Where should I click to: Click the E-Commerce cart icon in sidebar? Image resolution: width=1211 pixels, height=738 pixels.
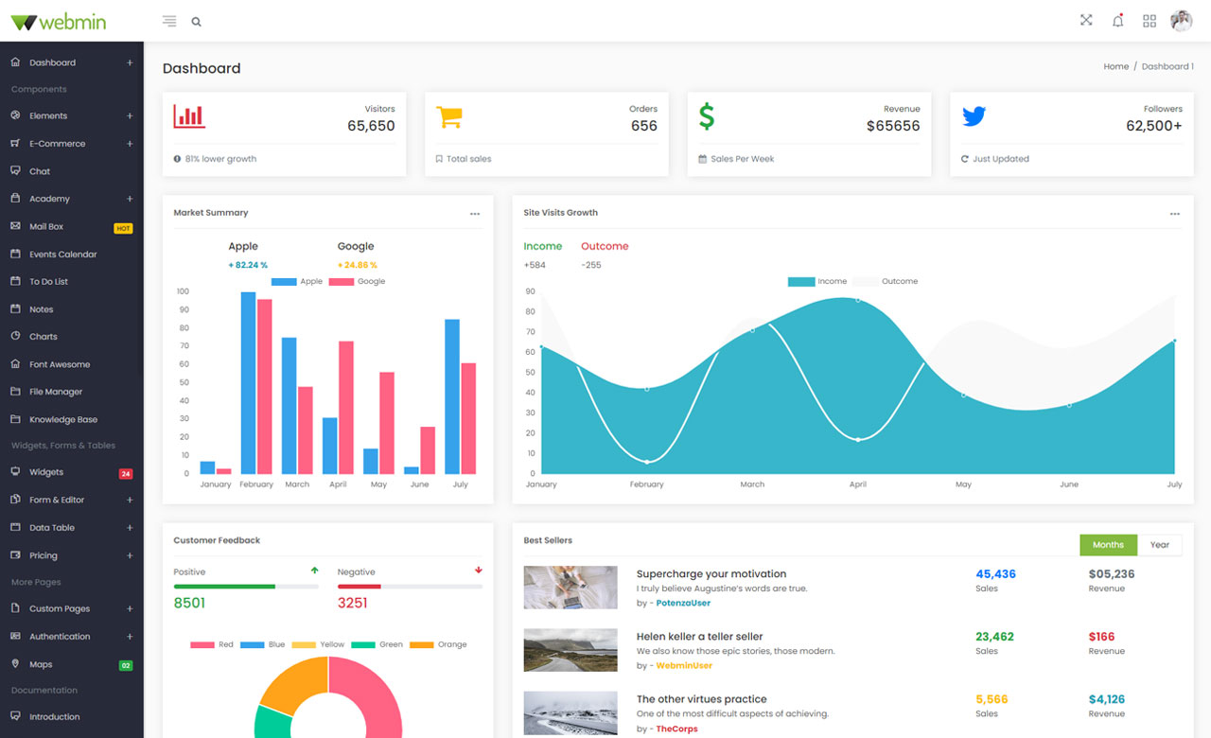(15, 143)
